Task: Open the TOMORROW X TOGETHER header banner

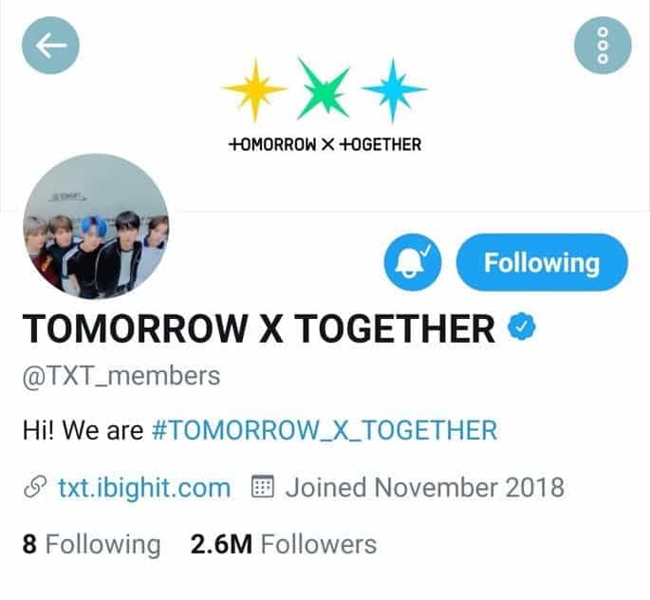Action: pyautogui.click(x=325, y=105)
